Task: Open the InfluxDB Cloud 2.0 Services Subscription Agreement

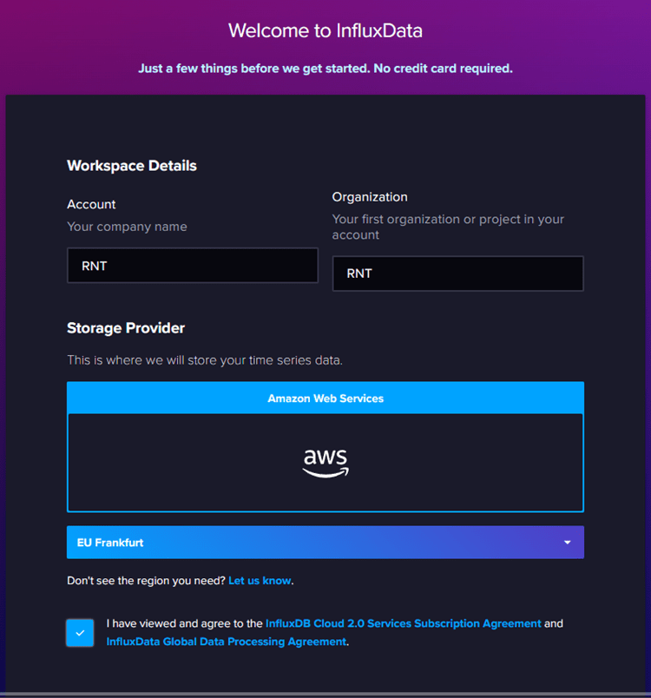Action: 403,622
